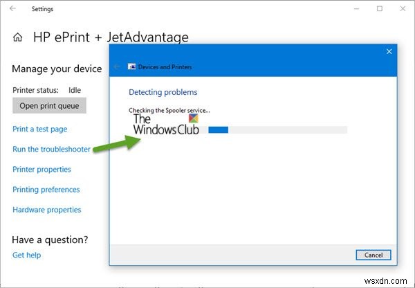Cancel the troubleshooter
Viewport: 415px width, 288px height.
[373, 255]
